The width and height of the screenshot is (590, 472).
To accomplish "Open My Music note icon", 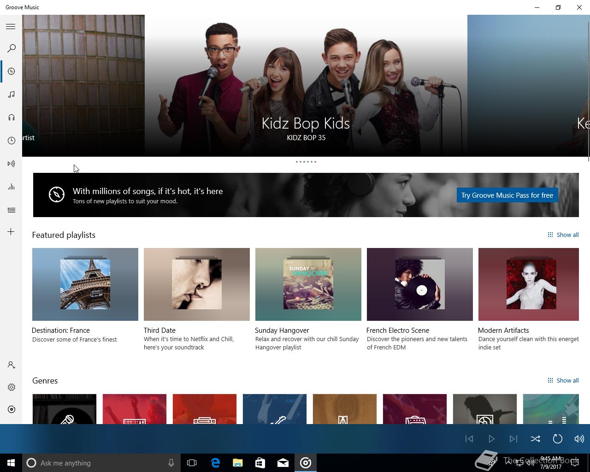I will pos(11,94).
